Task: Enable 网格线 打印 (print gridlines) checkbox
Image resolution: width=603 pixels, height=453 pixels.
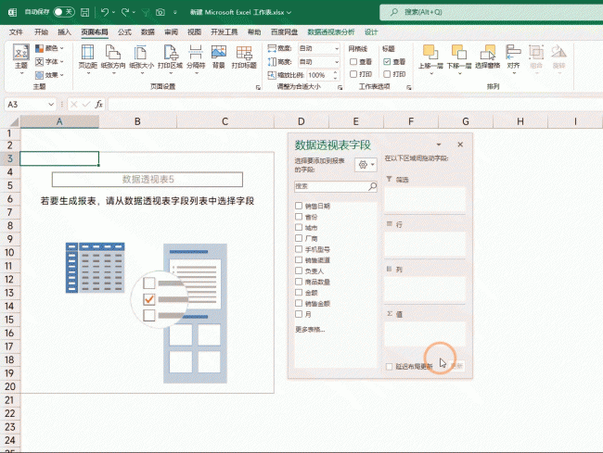Action: (x=353, y=74)
